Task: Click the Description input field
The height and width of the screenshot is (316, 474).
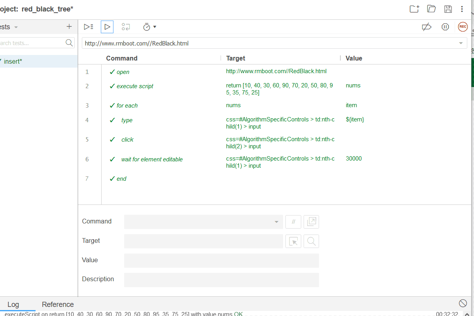Action: tap(221, 280)
